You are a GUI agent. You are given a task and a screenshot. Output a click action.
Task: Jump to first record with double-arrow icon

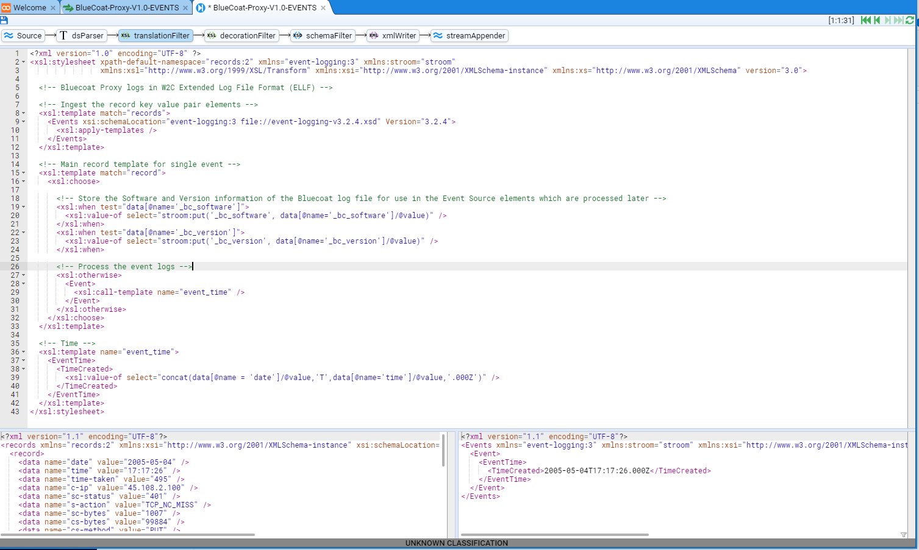tap(865, 20)
